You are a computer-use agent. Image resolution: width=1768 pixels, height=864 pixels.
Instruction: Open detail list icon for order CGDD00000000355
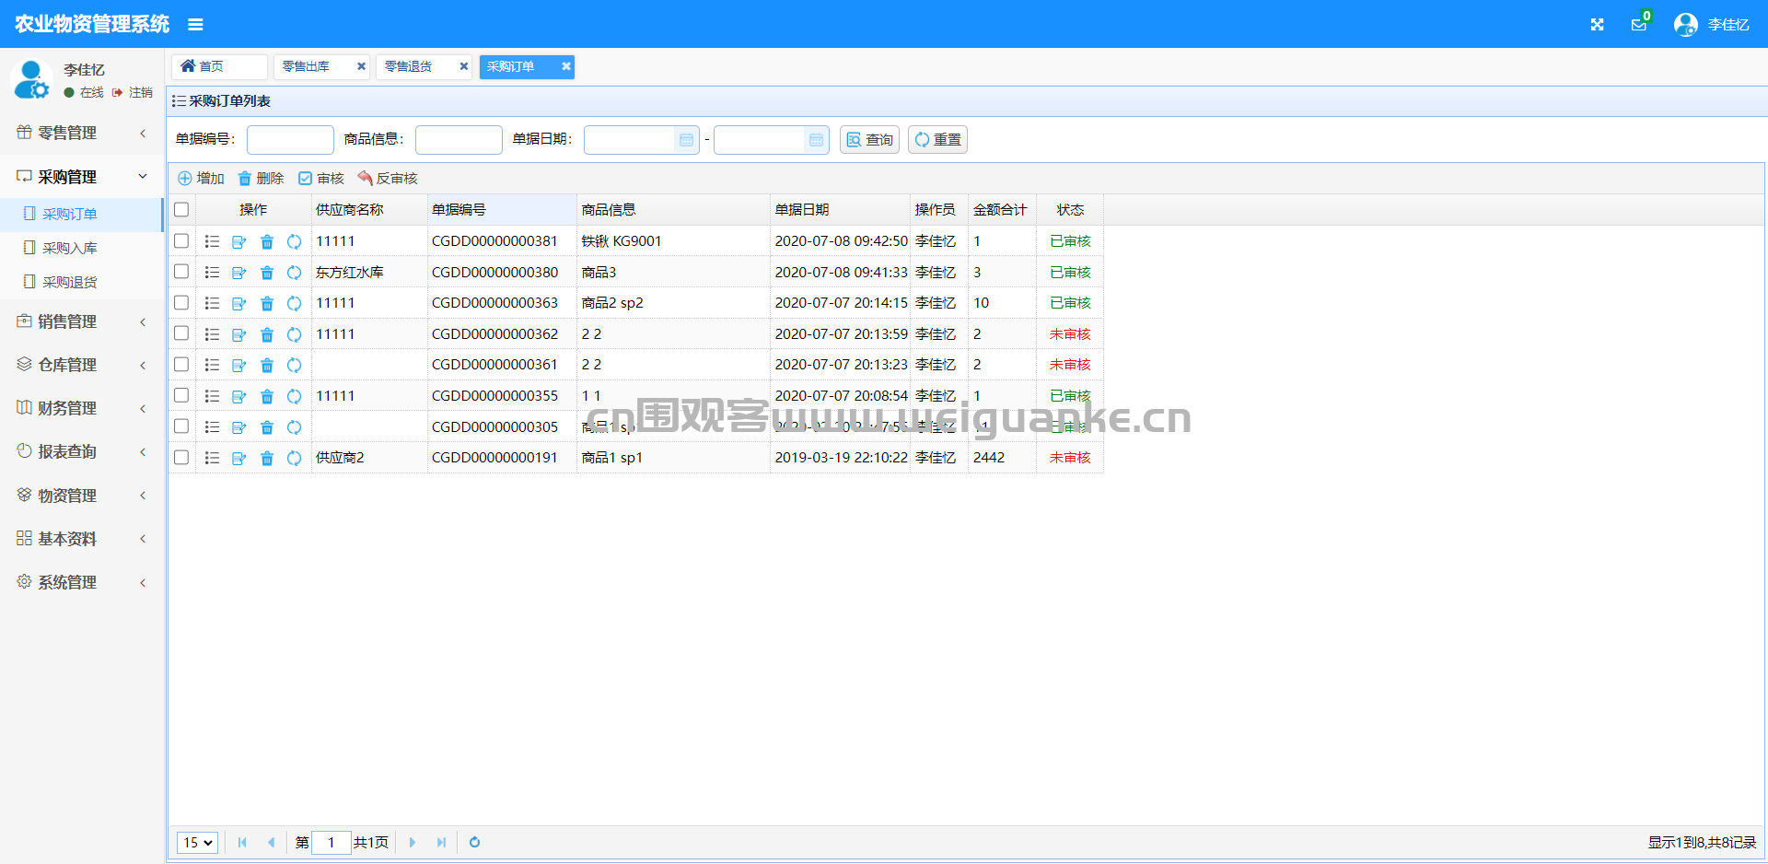pyautogui.click(x=212, y=396)
